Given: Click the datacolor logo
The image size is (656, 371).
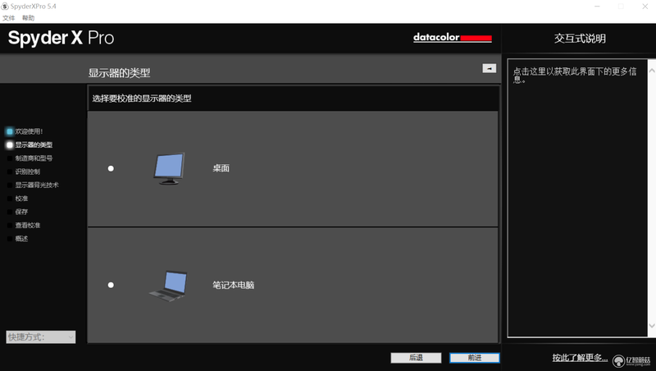Looking at the screenshot, I should (453, 37).
